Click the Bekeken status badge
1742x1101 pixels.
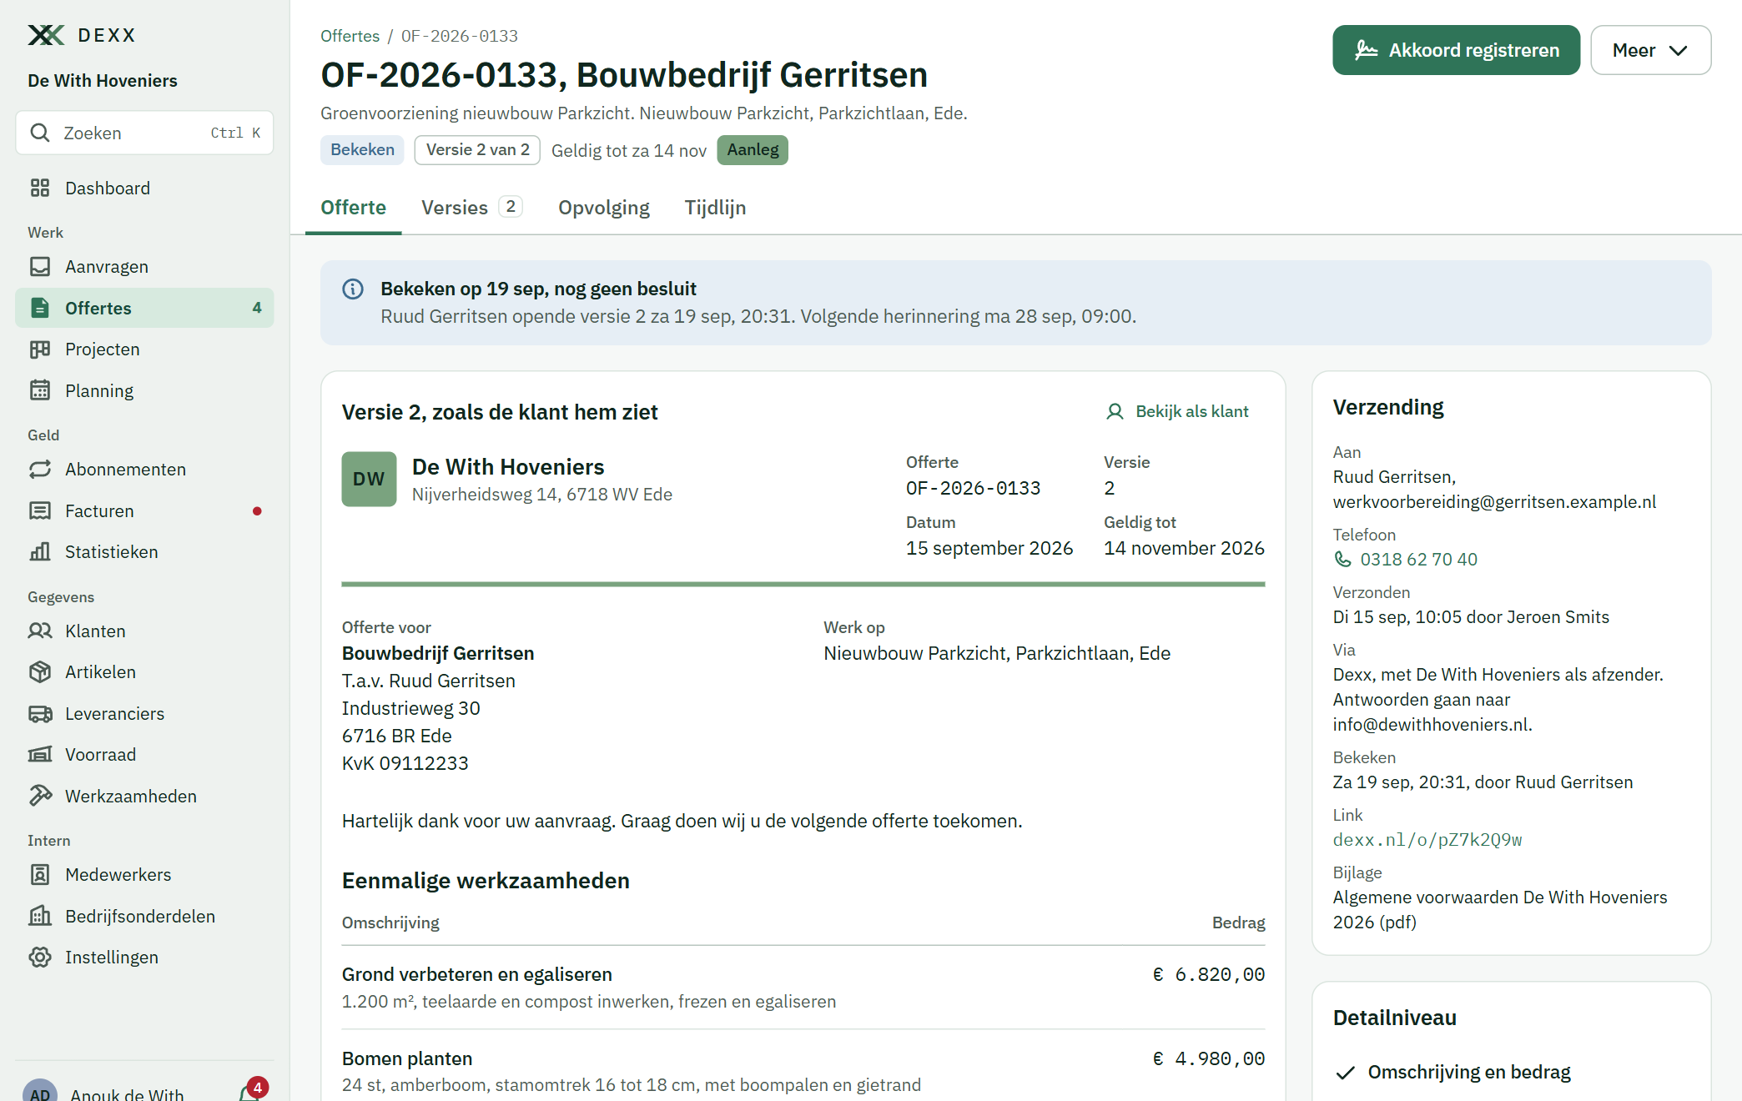[x=362, y=149]
